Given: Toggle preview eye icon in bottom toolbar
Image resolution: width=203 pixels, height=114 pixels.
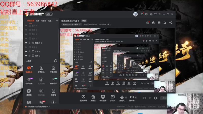Looking at the screenshot, I should (150, 98).
